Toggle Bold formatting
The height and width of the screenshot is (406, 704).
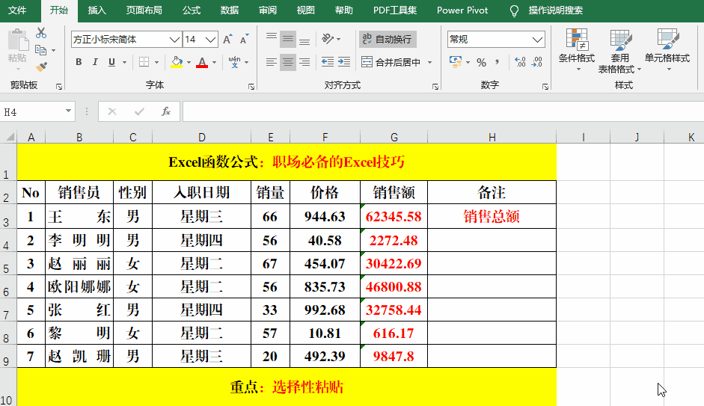[79, 62]
